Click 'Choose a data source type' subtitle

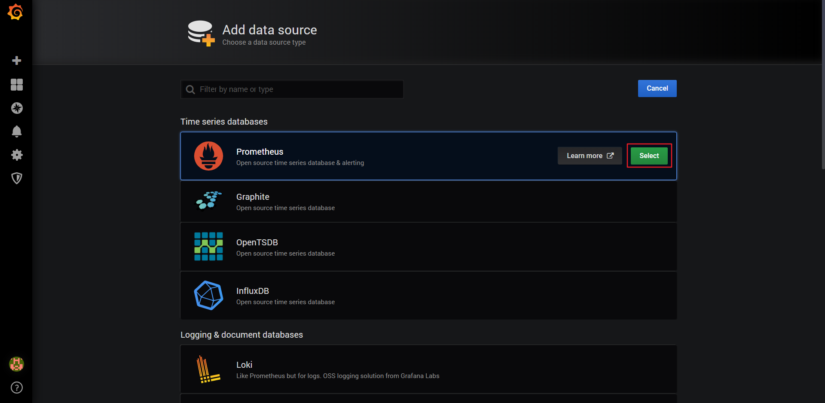[264, 42]
